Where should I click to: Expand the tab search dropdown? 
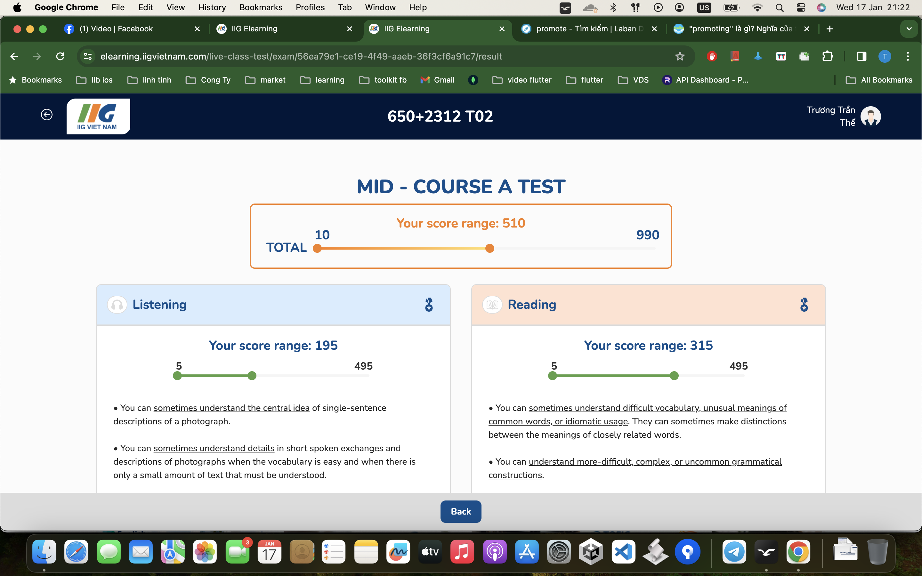click(x=909, y=29)
